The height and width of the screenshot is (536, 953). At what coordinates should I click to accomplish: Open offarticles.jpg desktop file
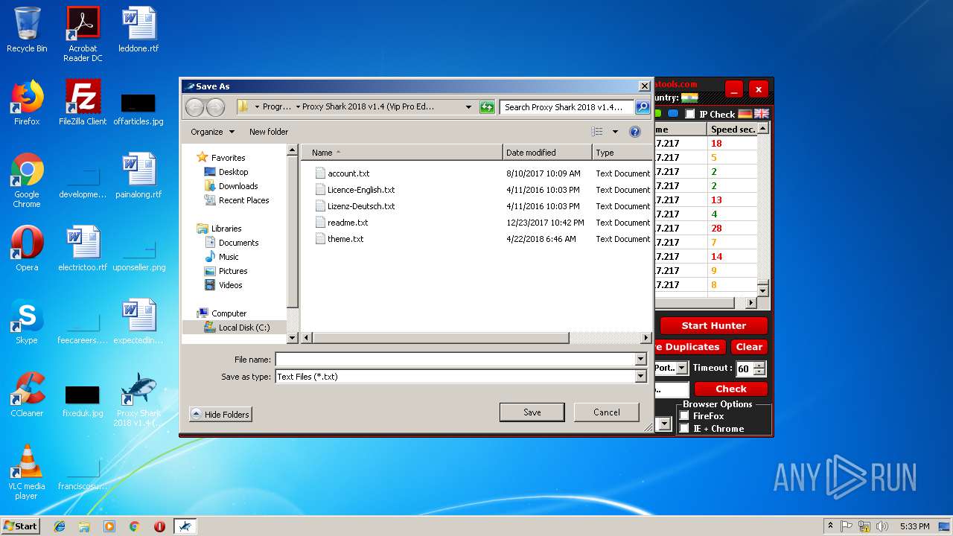point(138,109)
